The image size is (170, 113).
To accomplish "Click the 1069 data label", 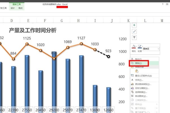I will (x=68, y=42).
